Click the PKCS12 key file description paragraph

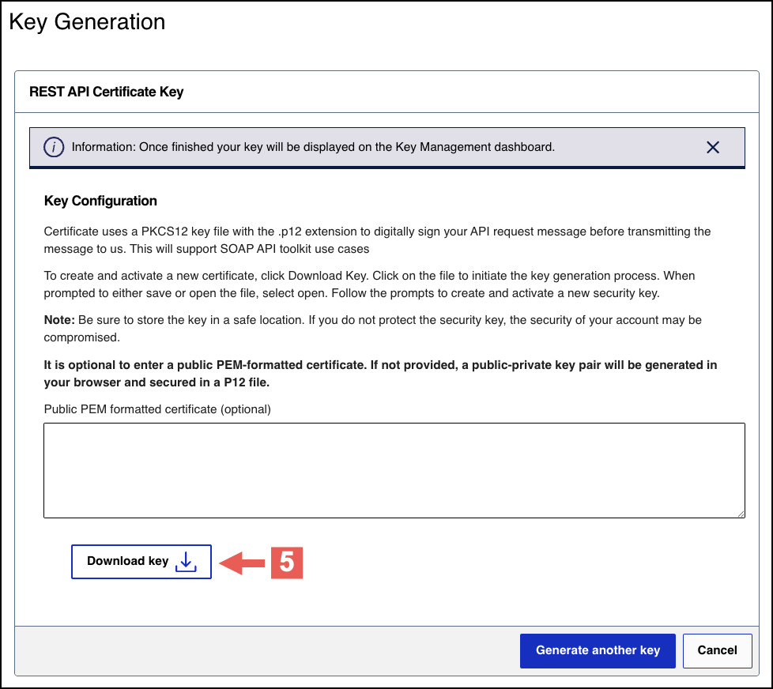pyautogui.click(x=377, y=240)
